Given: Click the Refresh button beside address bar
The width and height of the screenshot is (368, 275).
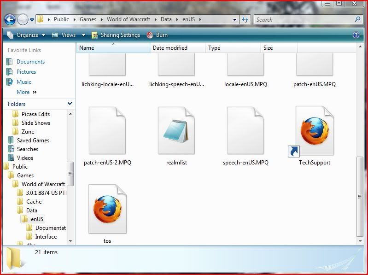Looking at the screenshot, I should click(x=245, y=20).
